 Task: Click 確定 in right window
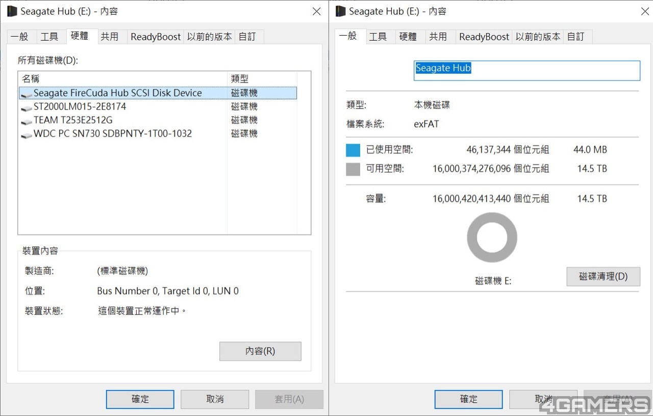tap(468, 399)
